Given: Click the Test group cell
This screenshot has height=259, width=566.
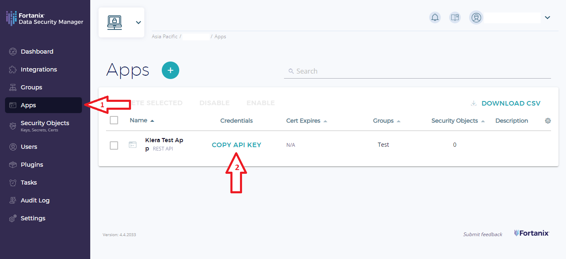Looking at the screenshot, I should (383, 145).
